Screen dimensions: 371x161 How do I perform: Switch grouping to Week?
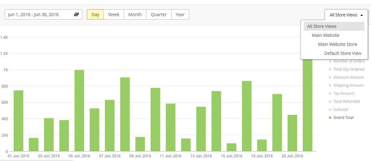[x=114, y=15]
